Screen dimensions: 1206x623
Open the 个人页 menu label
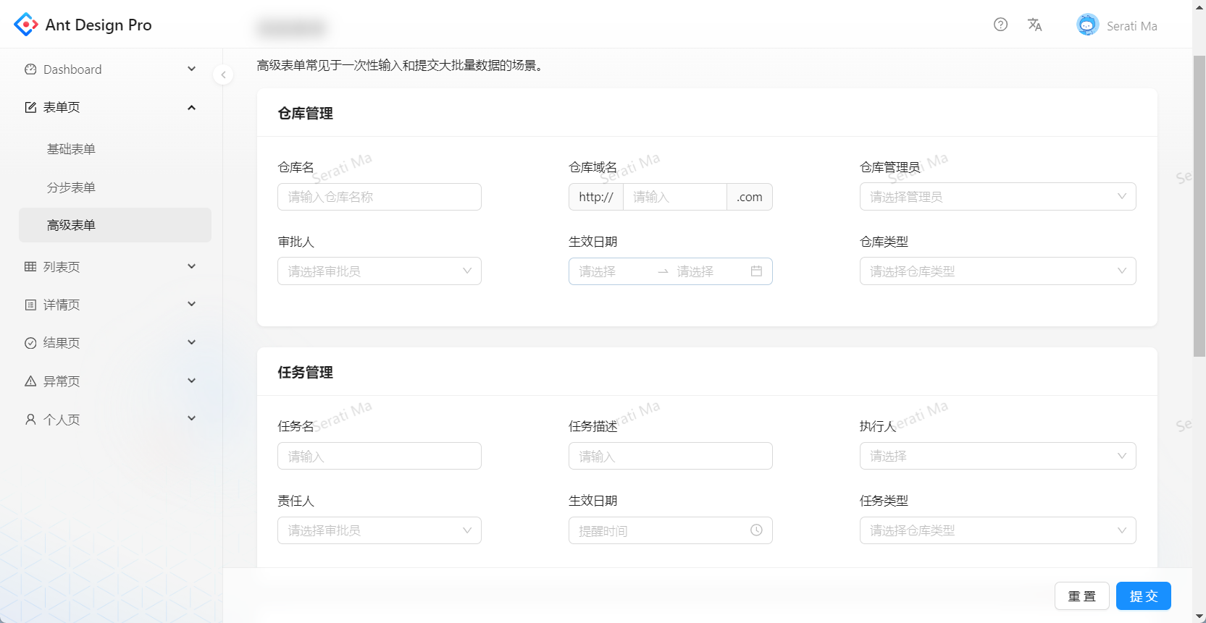pyautogui.click(x=62, y=420)
